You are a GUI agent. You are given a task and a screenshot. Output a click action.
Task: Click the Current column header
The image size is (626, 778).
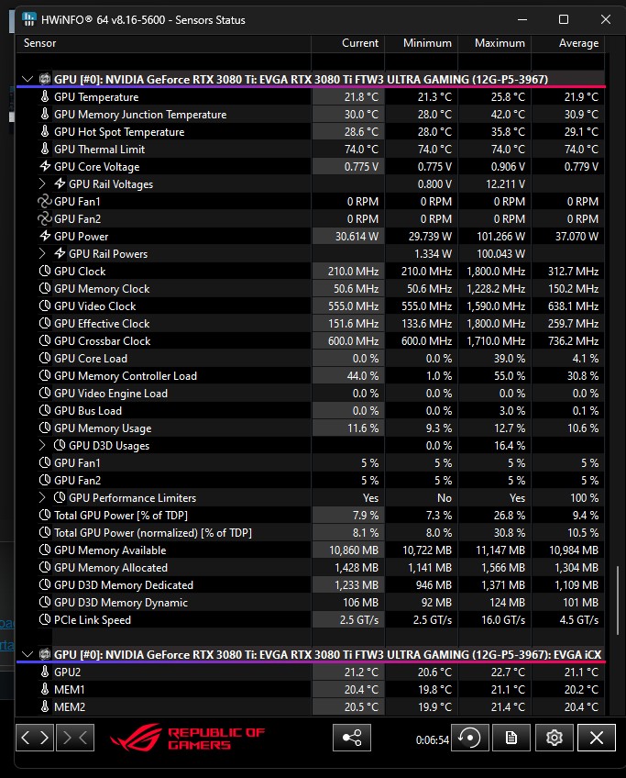pyautogui.click(x=348, y=43)
